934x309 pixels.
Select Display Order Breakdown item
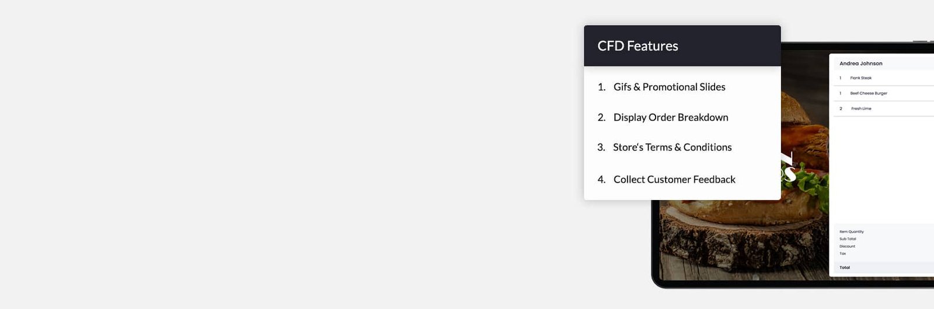[x=671, y=117]
